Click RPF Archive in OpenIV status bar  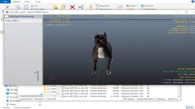(129, 99)
